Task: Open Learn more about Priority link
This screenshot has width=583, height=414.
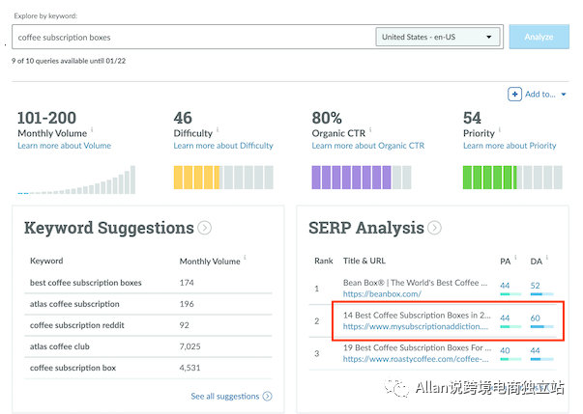Action: point(510,146)
